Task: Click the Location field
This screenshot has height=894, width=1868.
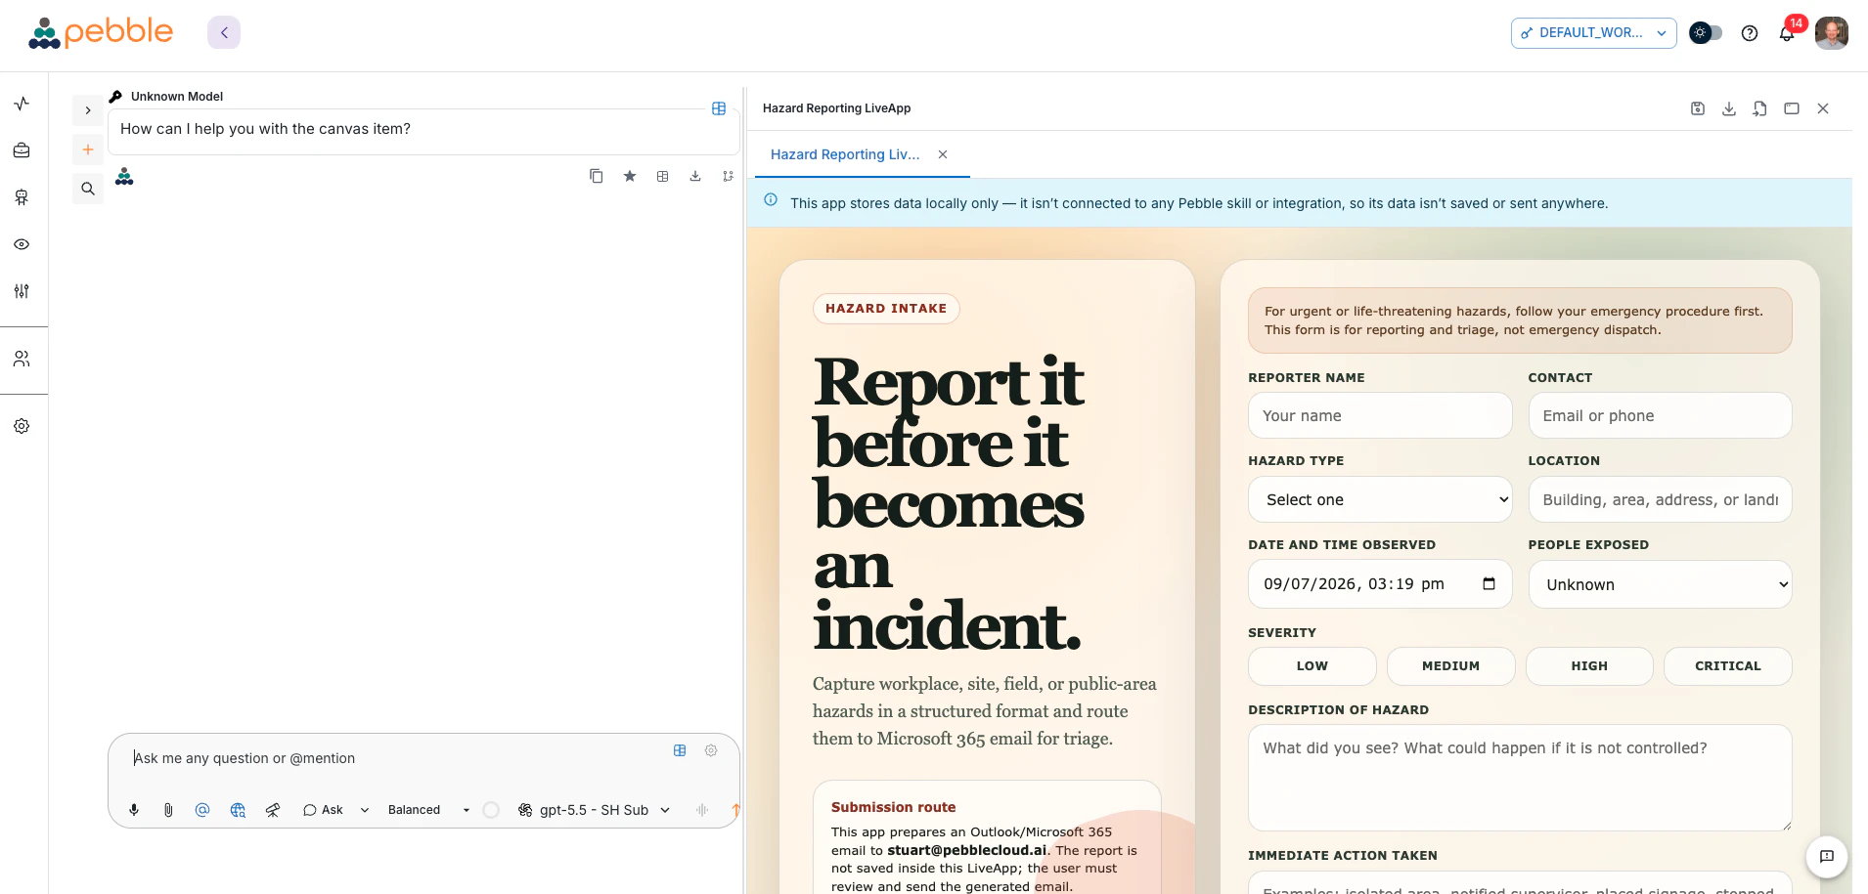Action: tap(1660, 499)
